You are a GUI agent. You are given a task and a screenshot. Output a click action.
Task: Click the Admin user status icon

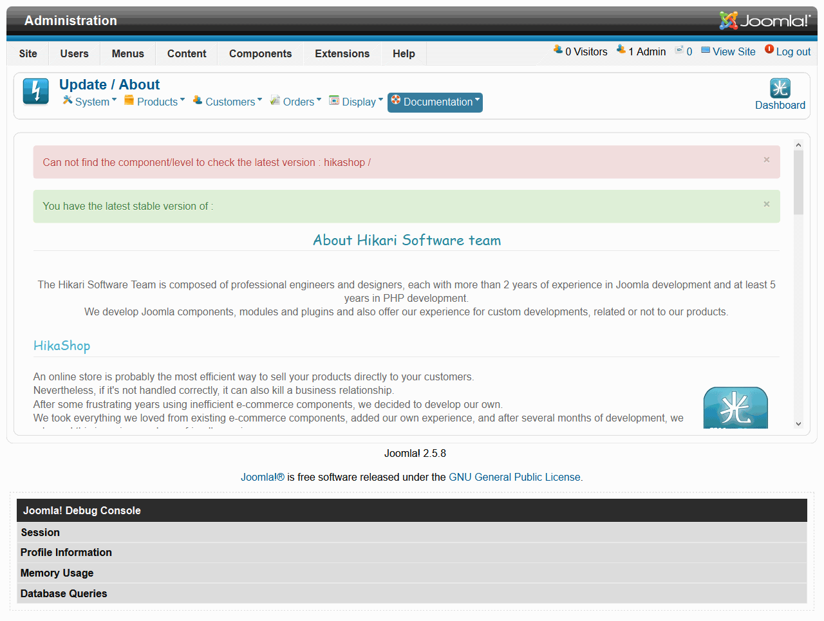coord(621,50)
